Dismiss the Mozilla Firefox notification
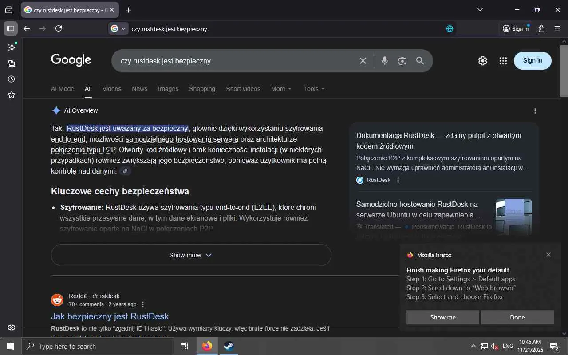568x355 pixels. [x=548, y=255]
